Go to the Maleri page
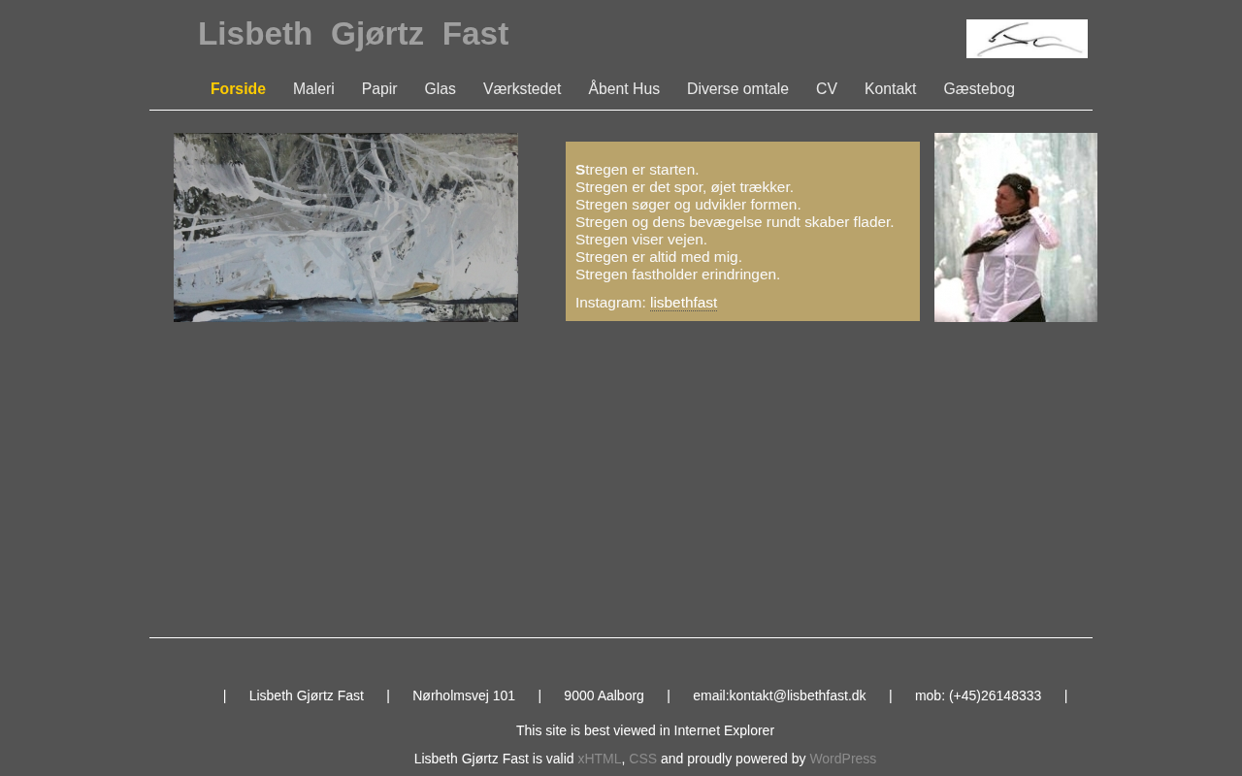This screenshot has width=1242, height=776. pyautogui.click(x=313, y=89)
